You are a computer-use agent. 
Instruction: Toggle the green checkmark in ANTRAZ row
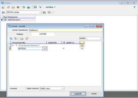click(63, 48)
